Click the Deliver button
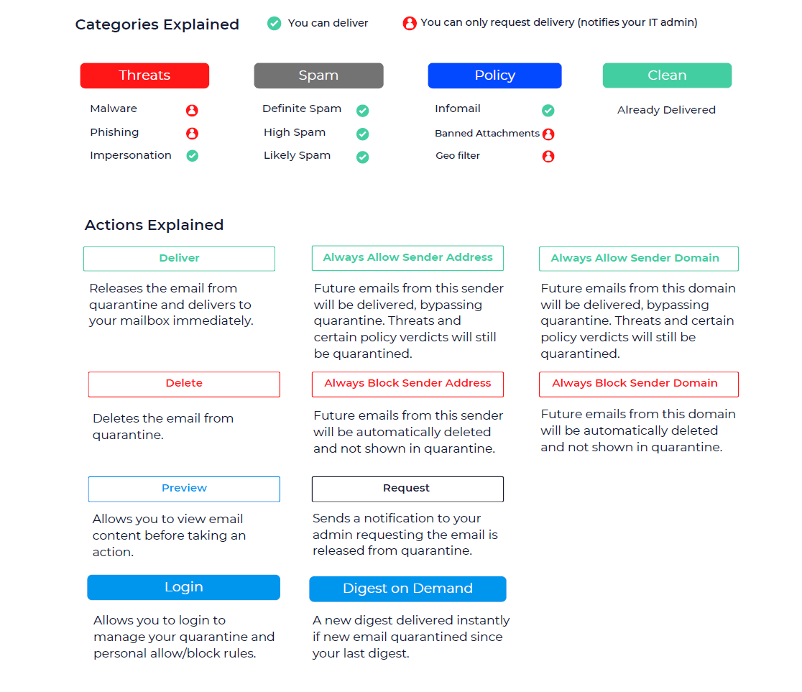 (x=179, y=258)
